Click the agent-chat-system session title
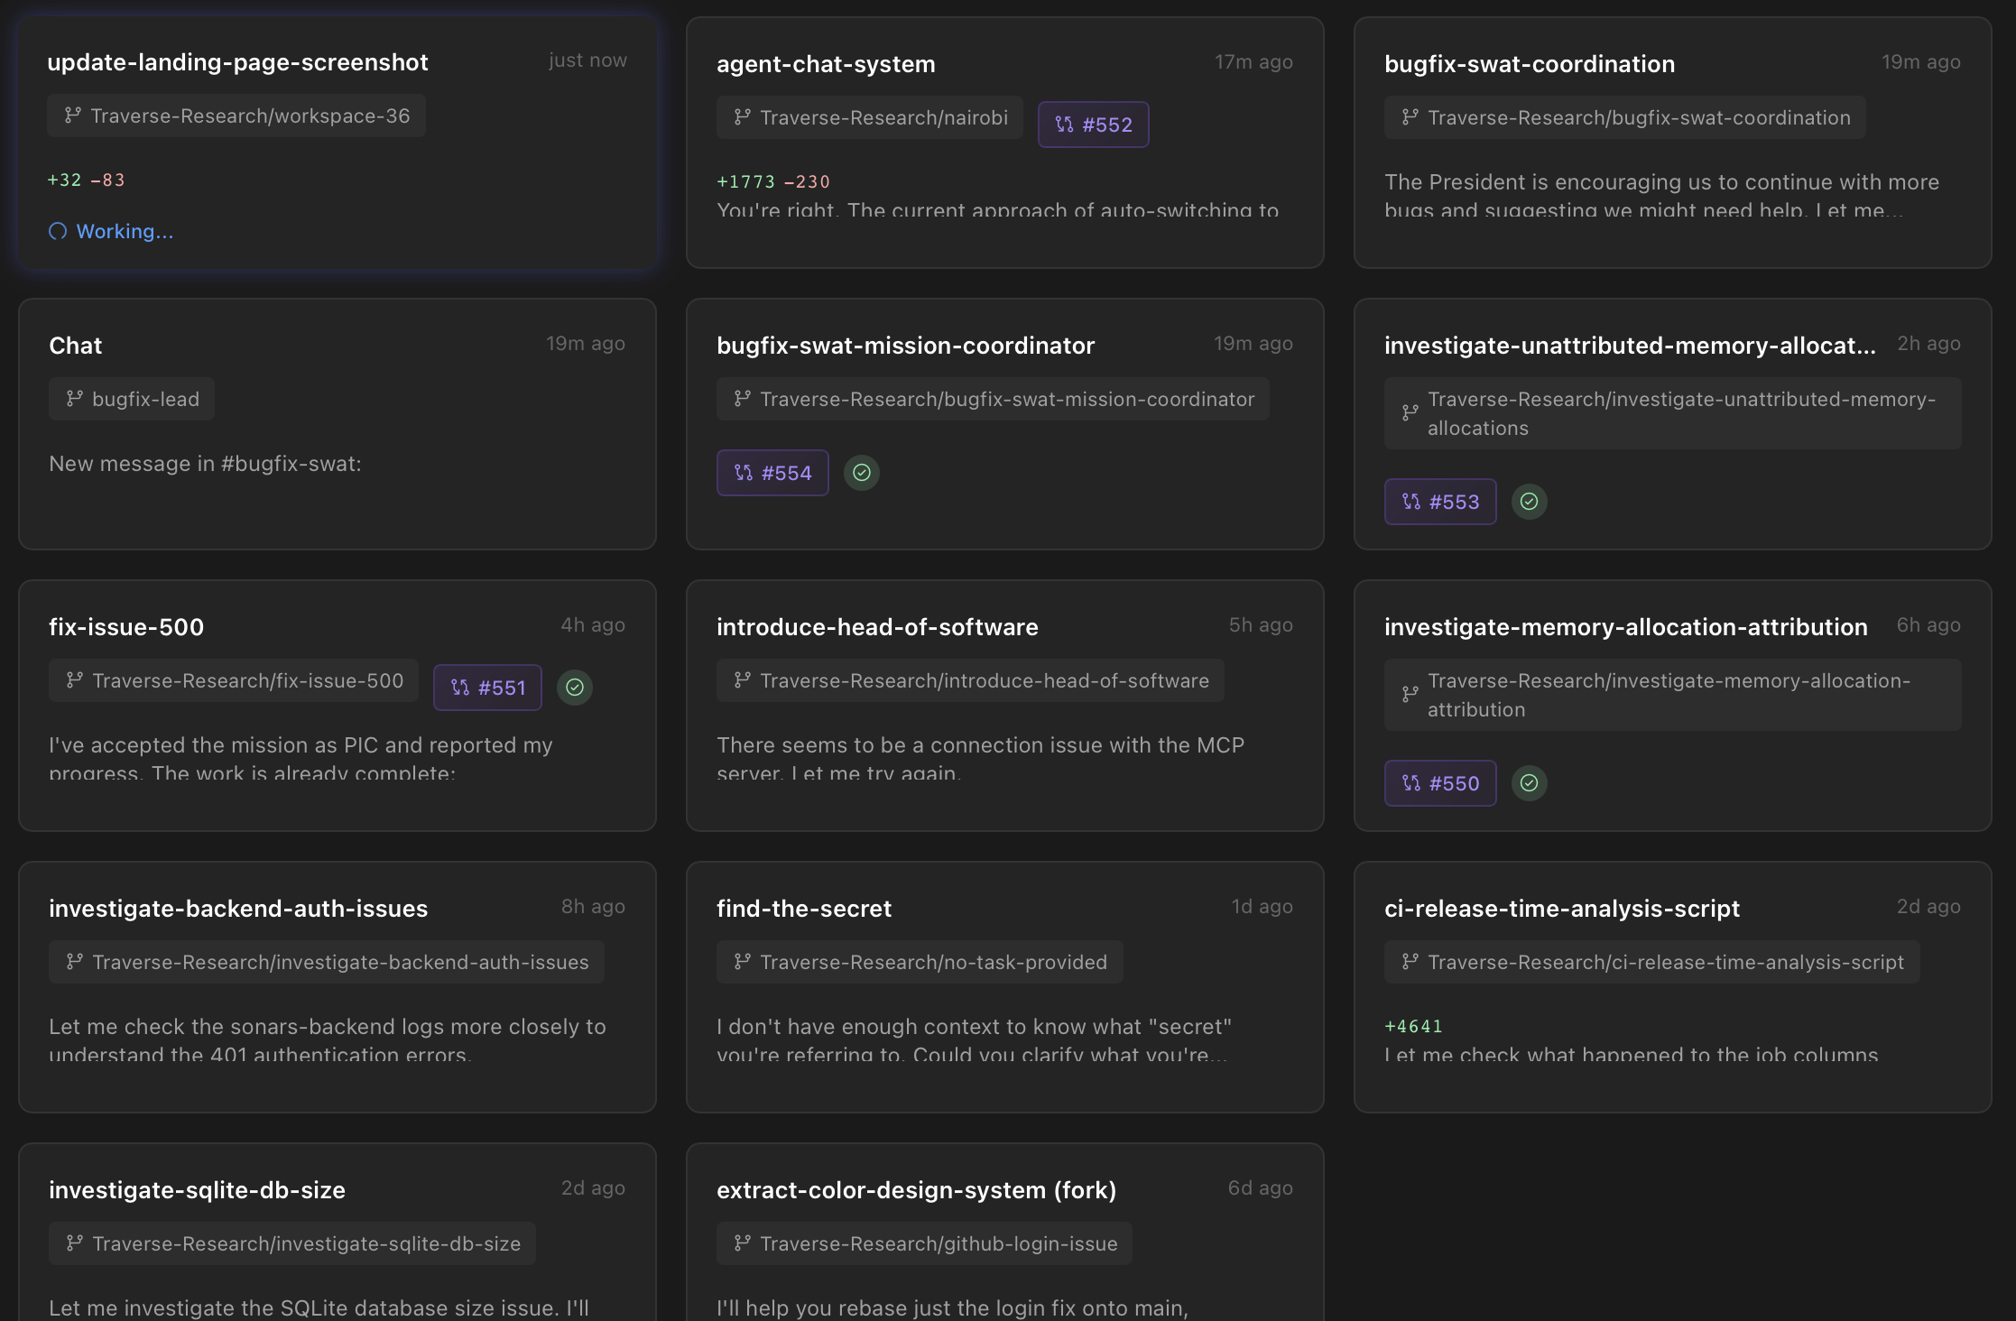This screenshot has height=1321, width=2016. pos(825,63)
